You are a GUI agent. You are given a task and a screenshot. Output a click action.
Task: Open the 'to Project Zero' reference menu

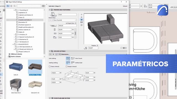[x=76, y=23]
